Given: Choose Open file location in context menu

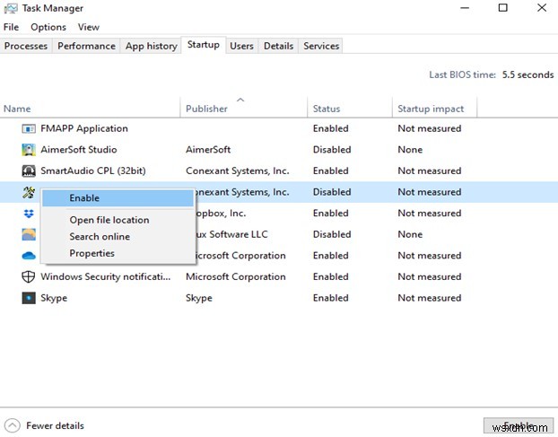Looking at the screenshot, I should (118, 220).
